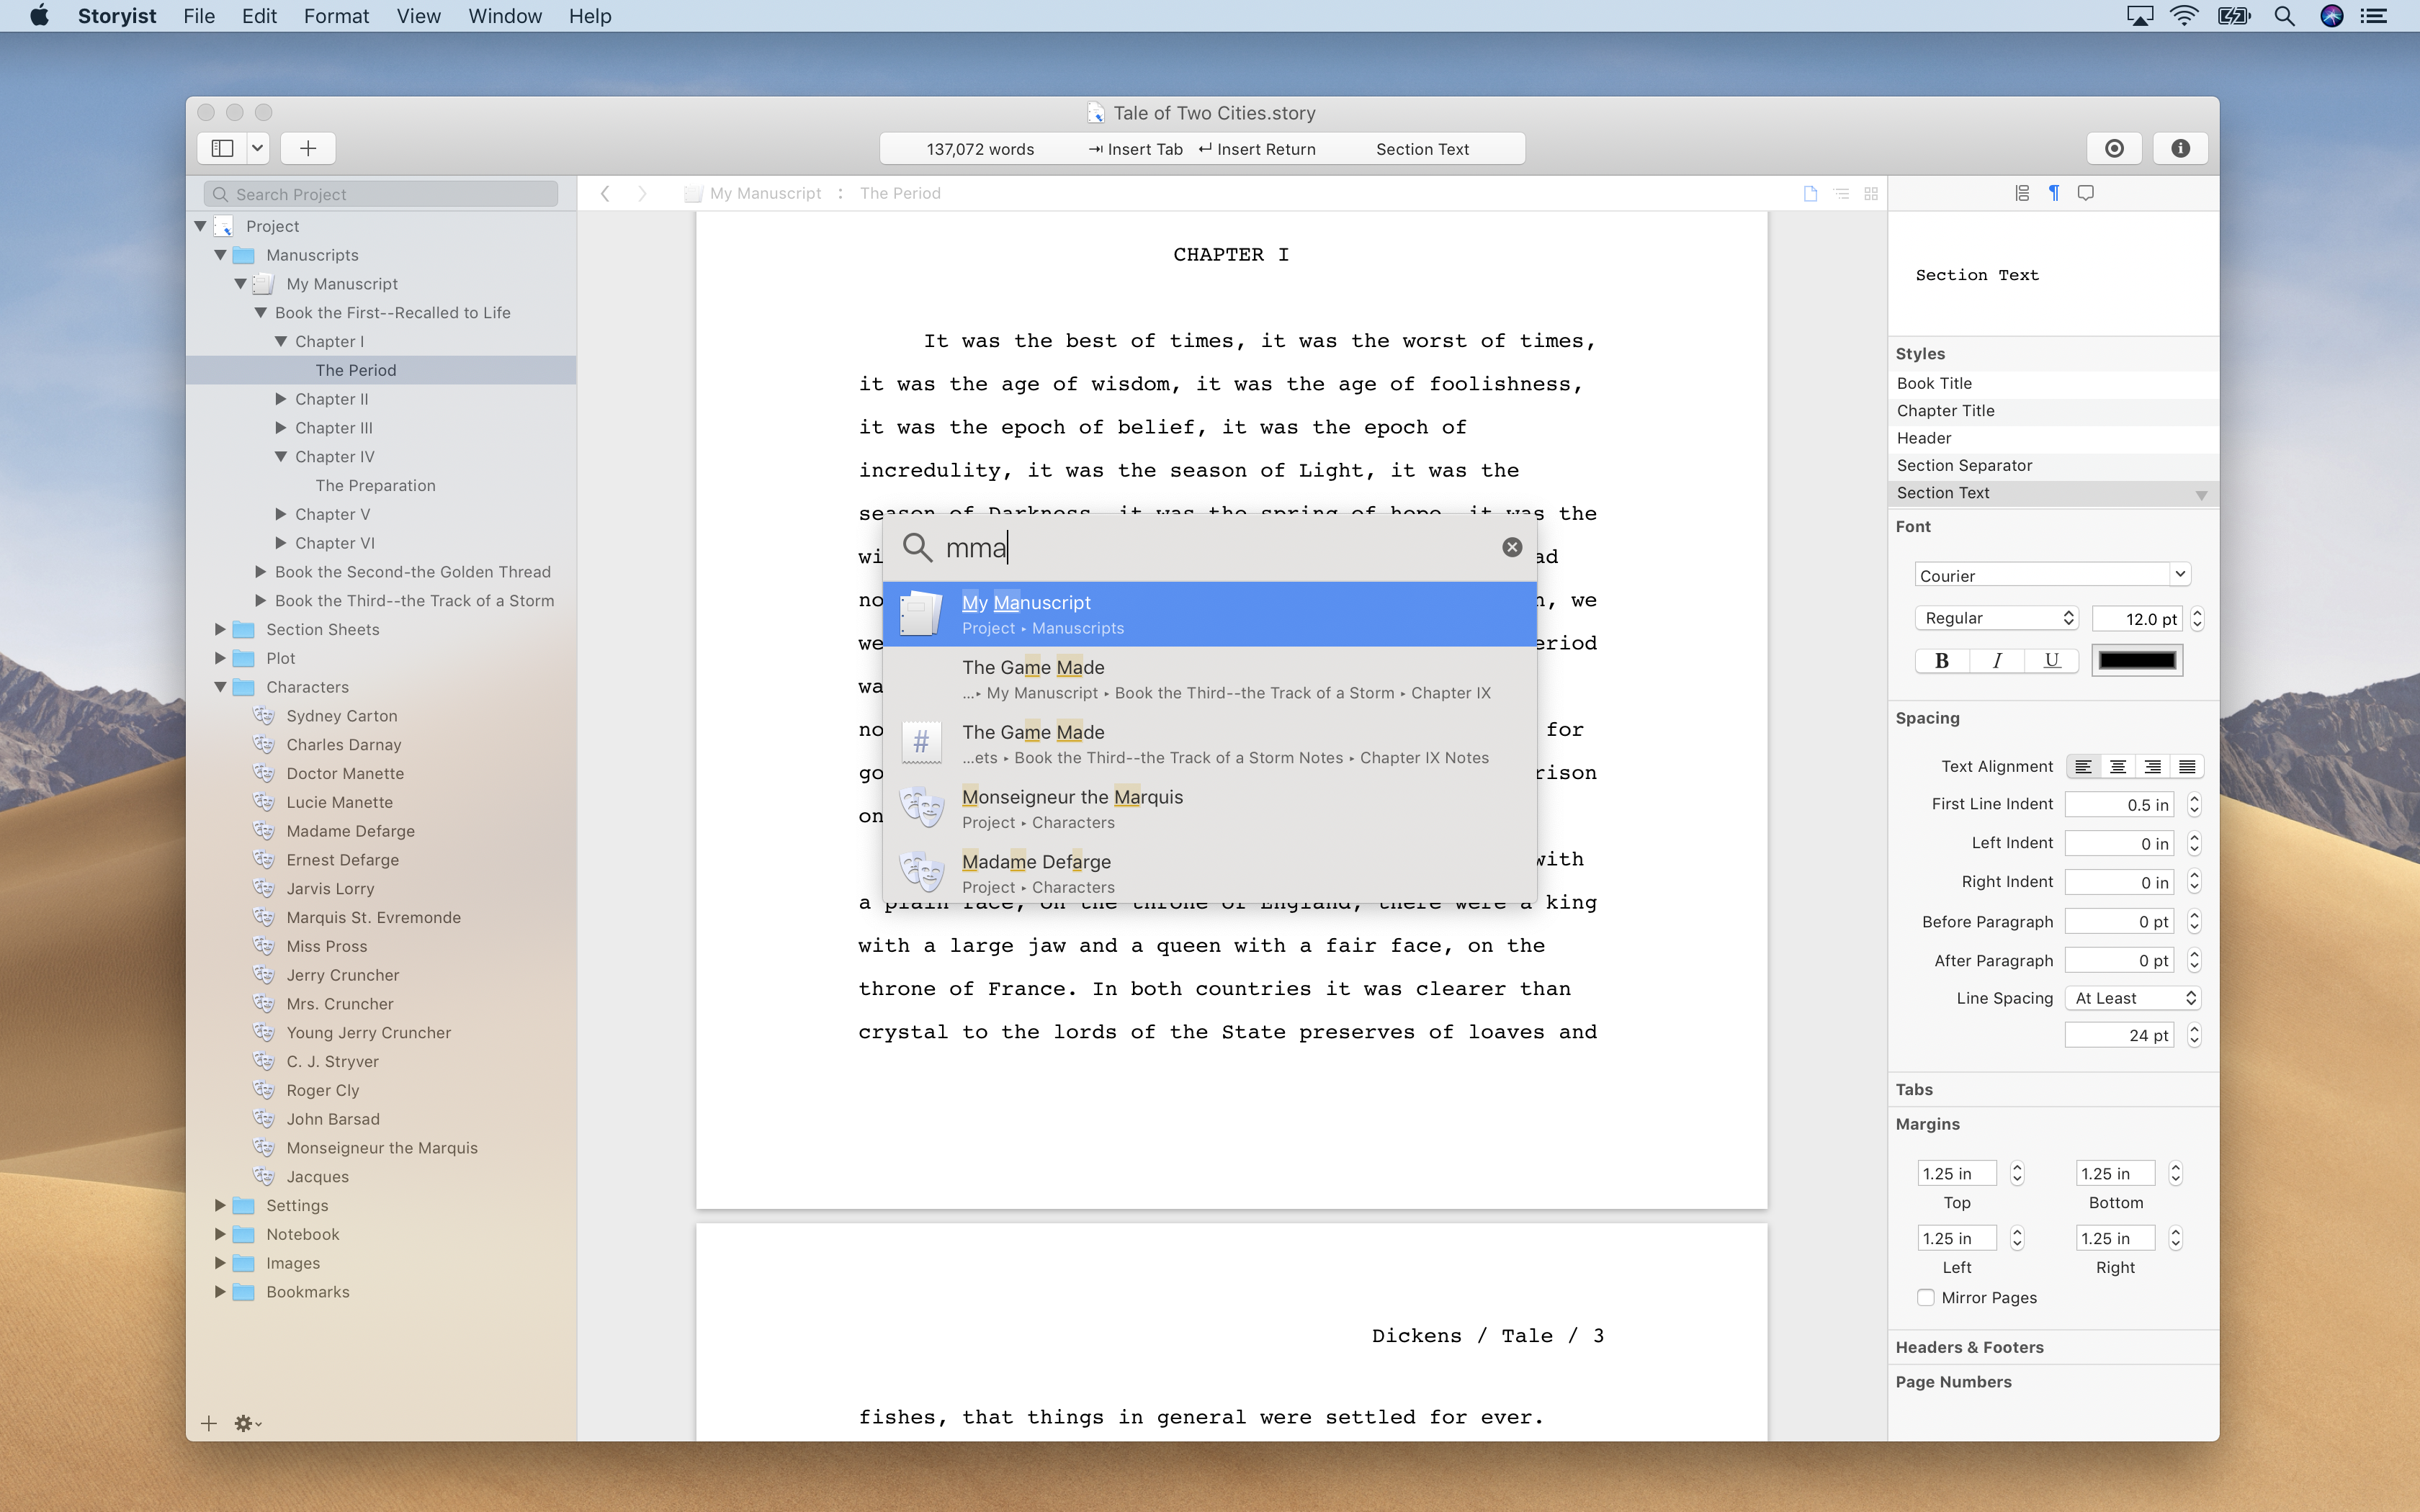This screenshot has height=1512, width=2420.
Task: Switch to outline view icon
Action: [x=1841, y=193]
